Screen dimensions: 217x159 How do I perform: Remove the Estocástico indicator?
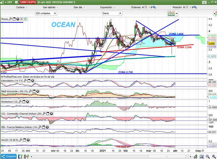click(x=33, y=80)
